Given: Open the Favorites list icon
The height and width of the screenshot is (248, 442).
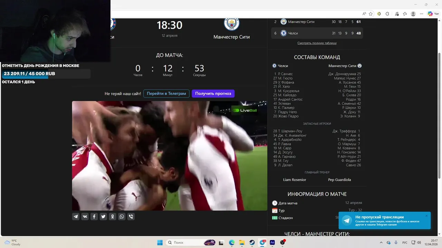Looking at the screenshot, I should (404, 14).
